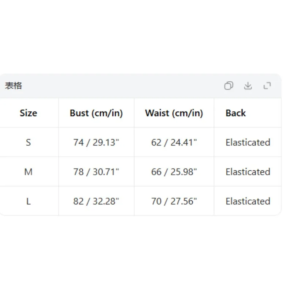Screen dimensions: 293x293
Task: Expand the table to fullscreen view
Action: [x=267, y=86]
